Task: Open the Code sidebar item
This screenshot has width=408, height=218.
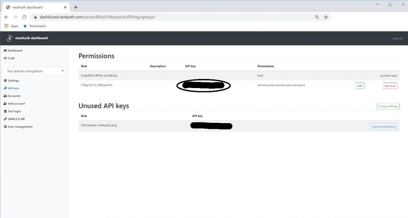Action: [x=12, y=58]
